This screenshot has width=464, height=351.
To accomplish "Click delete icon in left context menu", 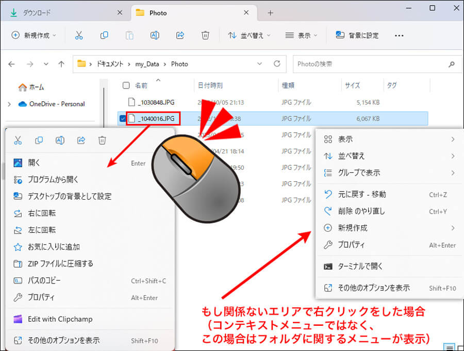I will pos(102,140).
